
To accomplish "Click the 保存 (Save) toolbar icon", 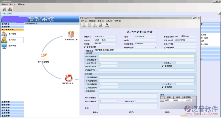I will (101, 25).
